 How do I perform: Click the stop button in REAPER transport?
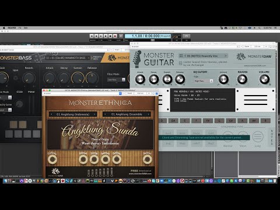pos(110,36)
